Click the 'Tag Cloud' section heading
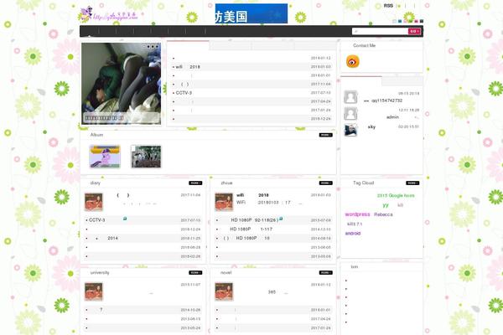The height and width of the screenshot is (335, 503). coord(364,183)
